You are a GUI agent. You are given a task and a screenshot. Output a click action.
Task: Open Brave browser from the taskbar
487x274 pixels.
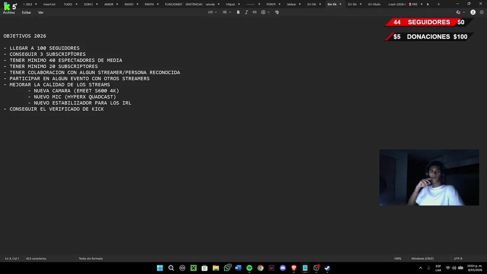click(x=294, y=268)
